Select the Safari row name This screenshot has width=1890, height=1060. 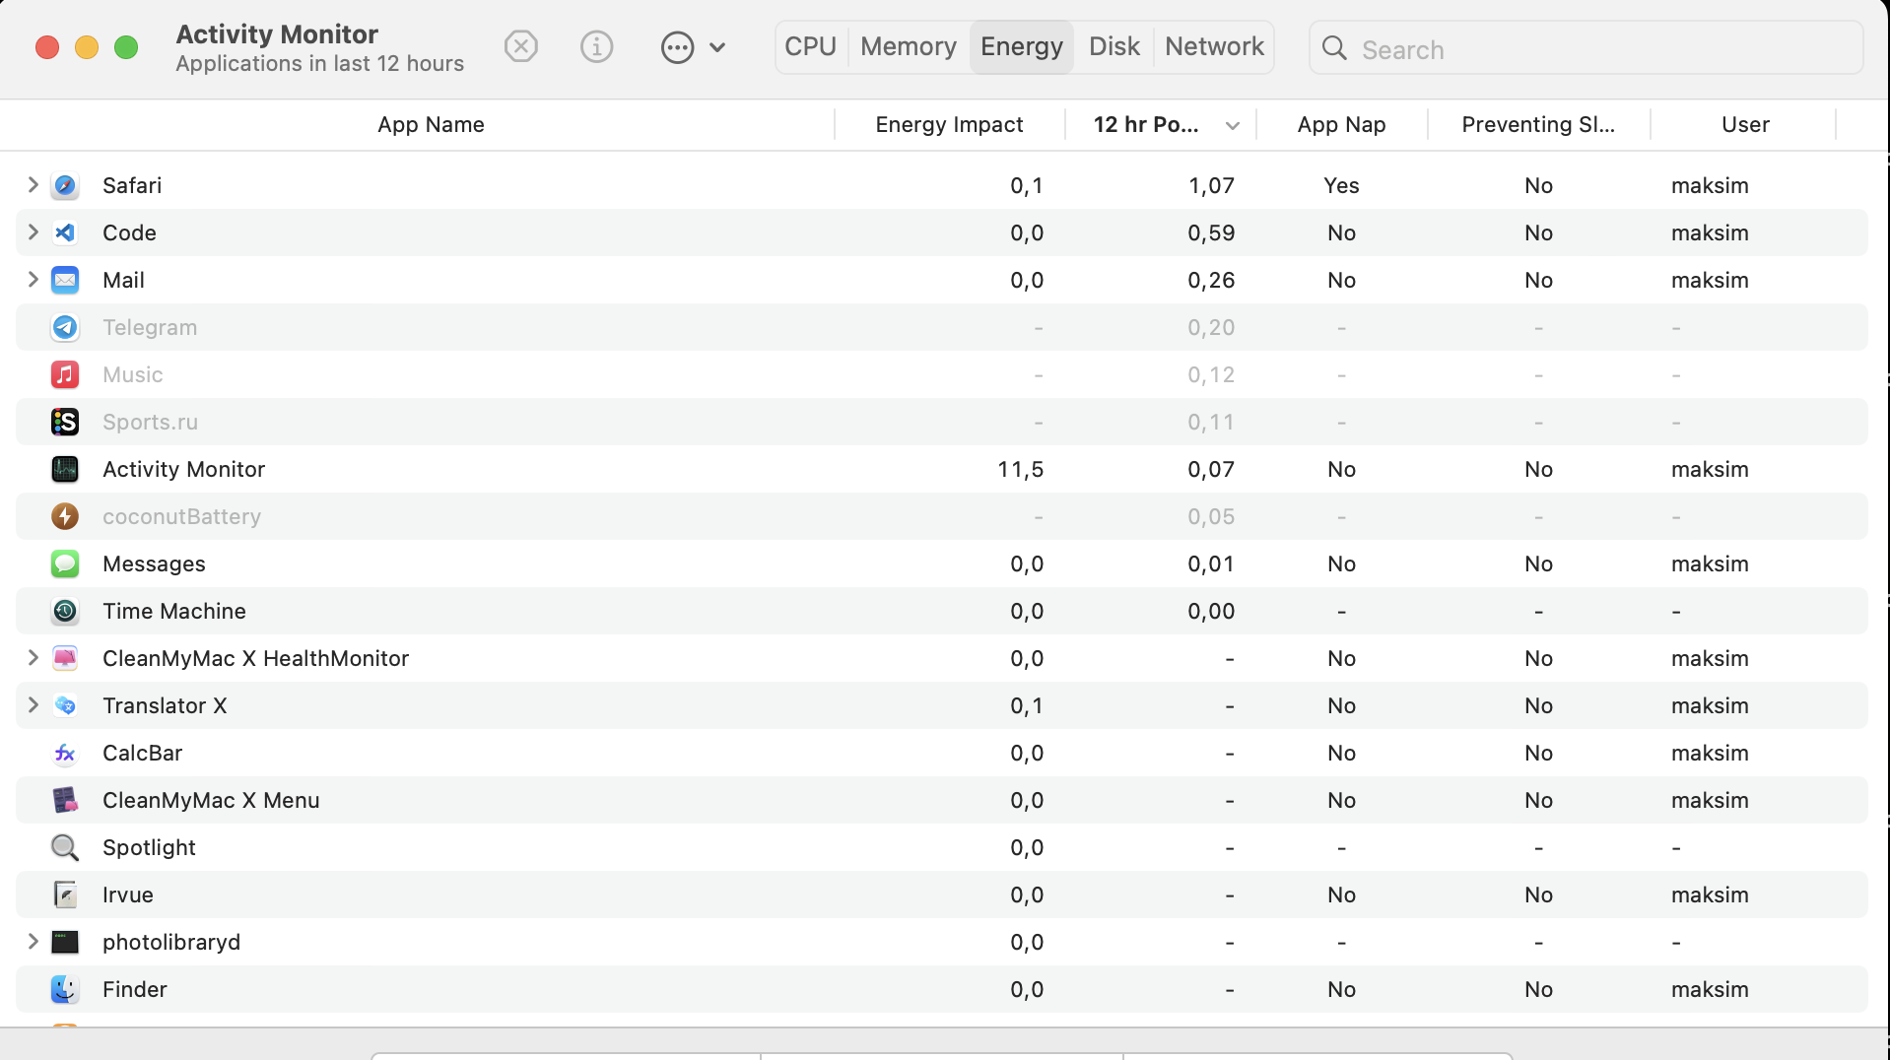[x=132, y=185]
